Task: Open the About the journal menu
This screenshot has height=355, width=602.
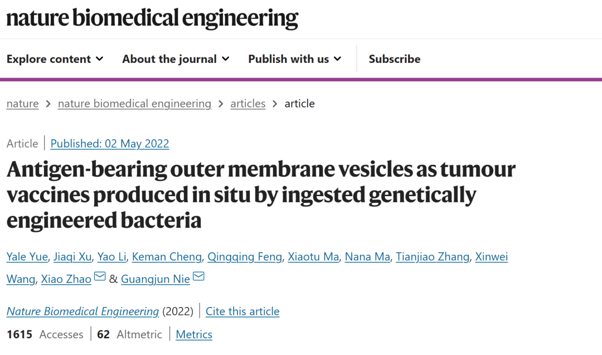Action: pyautogui.click(x=176, y=59)
